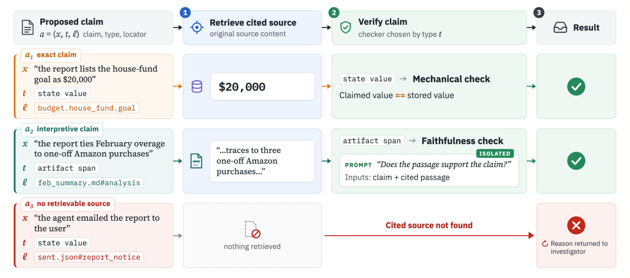Click the "report lists the house-fund goal as $20,000" claim
The height and width of the screenshot is (278, 630).
96,74
